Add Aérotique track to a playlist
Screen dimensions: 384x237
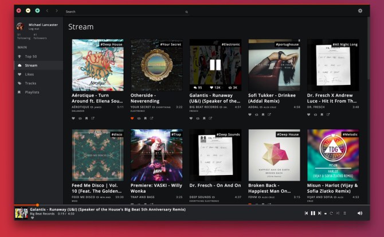[87, 118]
